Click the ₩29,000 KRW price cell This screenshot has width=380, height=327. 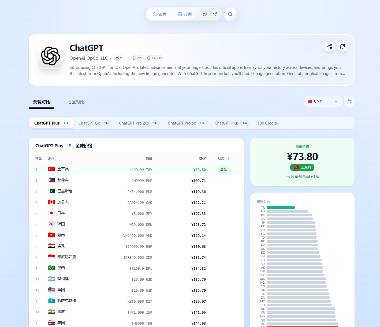pyautogui.click(x=141, y=225)
